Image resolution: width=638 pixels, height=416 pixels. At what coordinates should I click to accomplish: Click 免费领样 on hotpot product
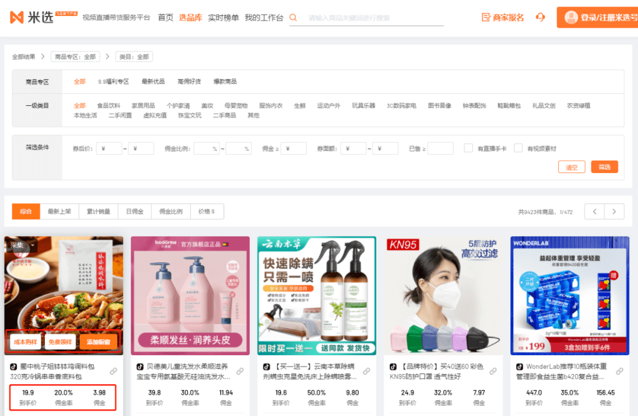60,342
